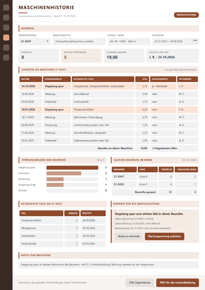
Task: Select the 02.09.2025 date cell
Action: [x=31, y=125]
